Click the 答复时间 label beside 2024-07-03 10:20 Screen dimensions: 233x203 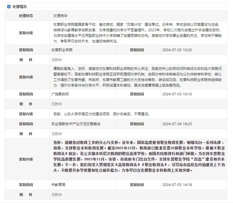point(137,50)
